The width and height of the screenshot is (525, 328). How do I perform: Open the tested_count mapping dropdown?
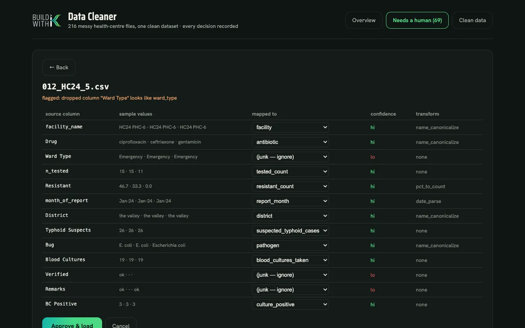pyautogui.click(x=290, y=171)
